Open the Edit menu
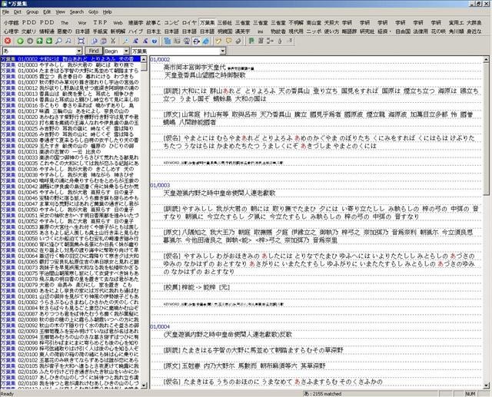The image size is (492, 397). pos(47,12)
